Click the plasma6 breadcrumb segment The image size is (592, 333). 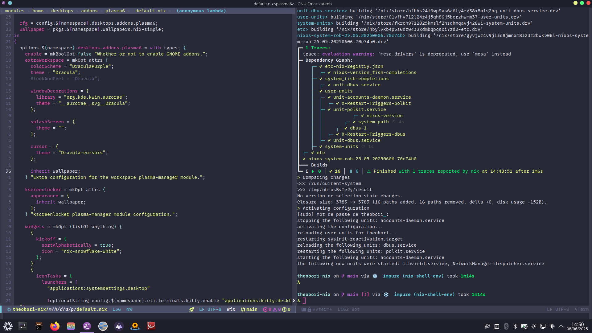coord(115,11)
